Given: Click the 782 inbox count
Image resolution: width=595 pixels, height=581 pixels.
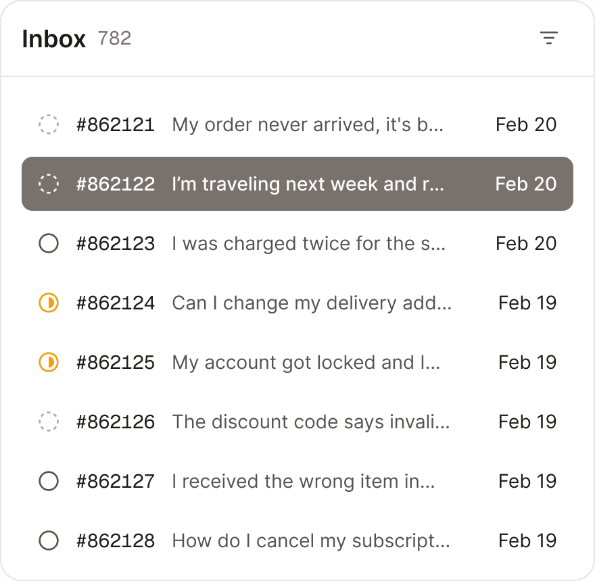Looking at the screenshot, I should click(x=114, y=39).
